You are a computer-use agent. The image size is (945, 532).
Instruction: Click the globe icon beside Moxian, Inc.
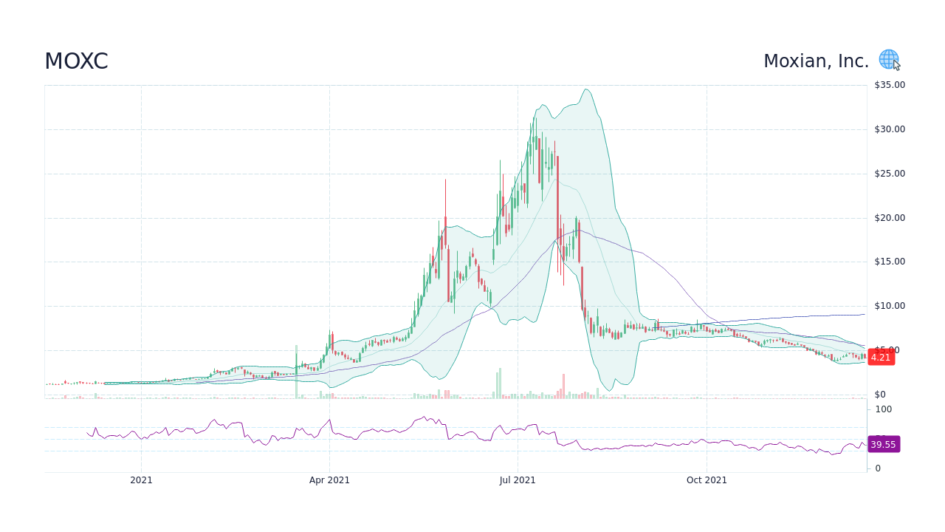coord(888,59)
